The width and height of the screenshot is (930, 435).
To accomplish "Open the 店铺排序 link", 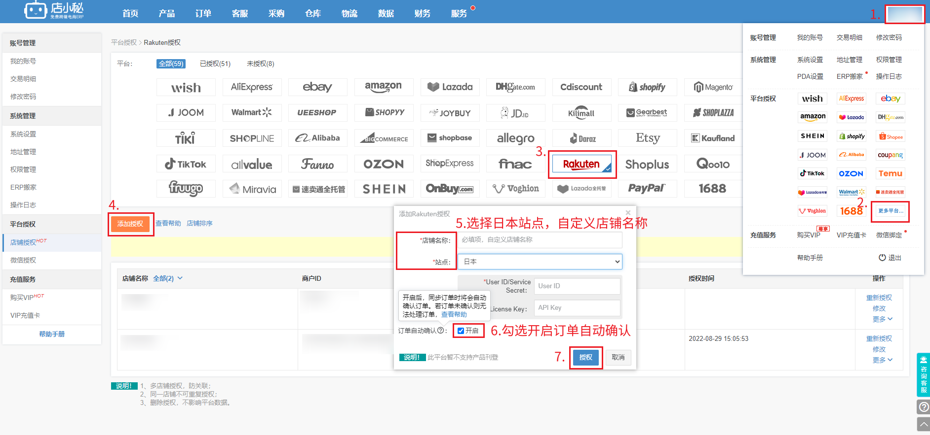I will click(x=199, y=224).
